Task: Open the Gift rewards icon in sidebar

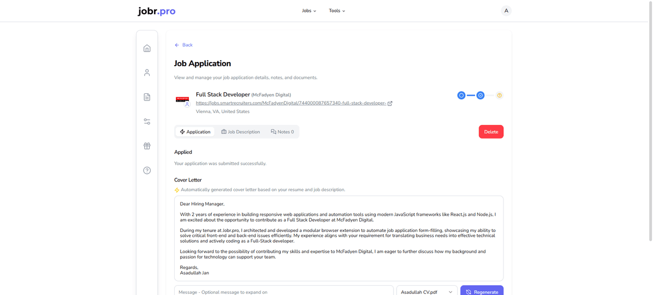Action: [147, 146]
